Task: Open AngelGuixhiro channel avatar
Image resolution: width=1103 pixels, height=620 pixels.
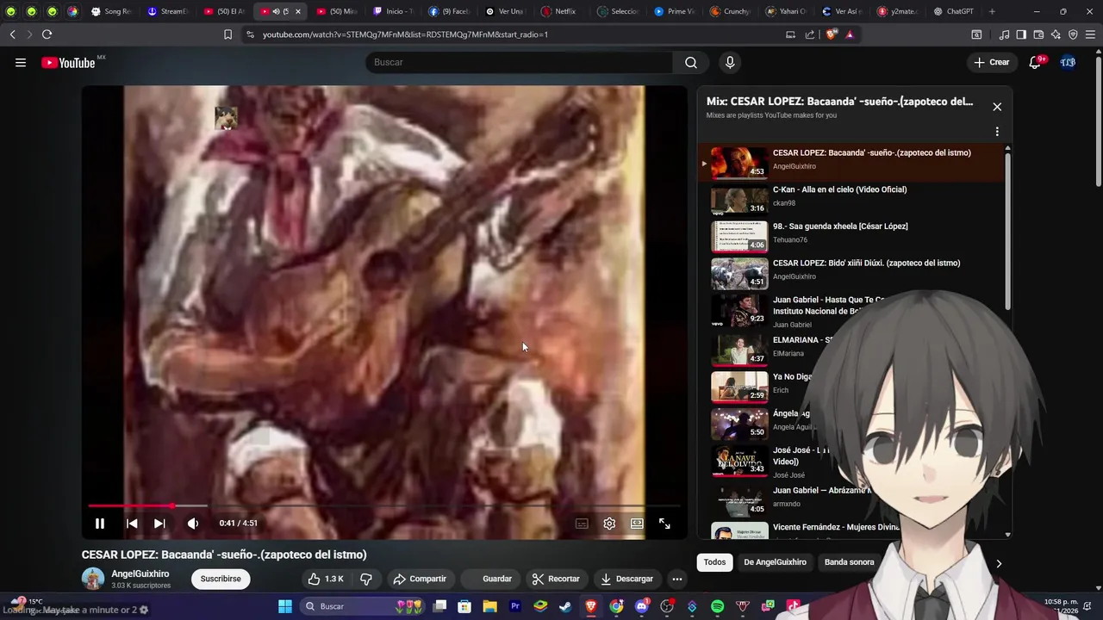Action: 93,579
